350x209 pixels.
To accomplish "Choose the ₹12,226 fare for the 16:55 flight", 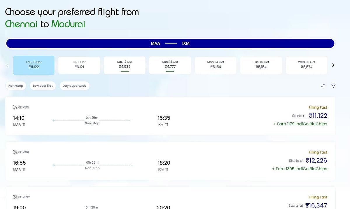I will coord(316,161).
